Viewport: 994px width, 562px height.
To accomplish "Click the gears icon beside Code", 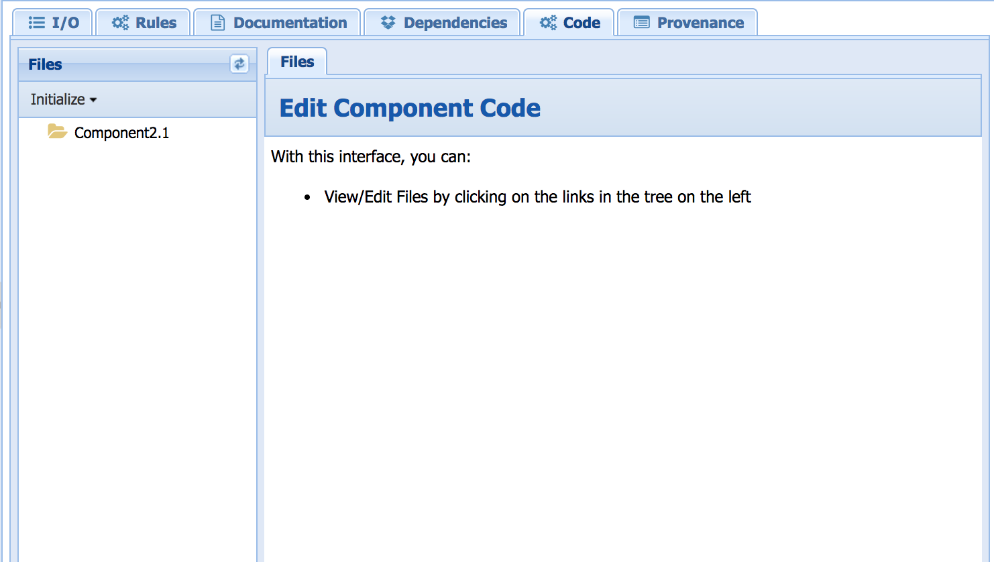I will coord(548,23).
